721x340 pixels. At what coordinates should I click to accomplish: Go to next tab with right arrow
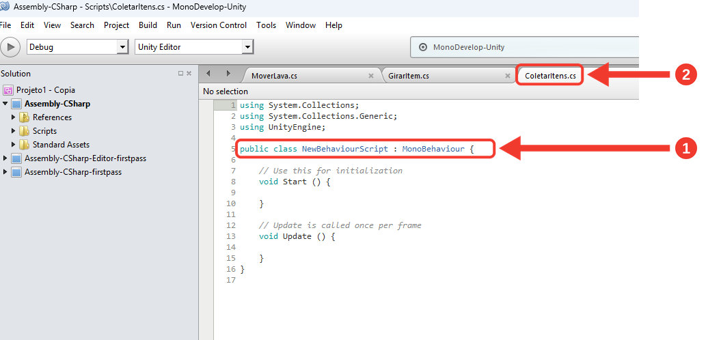click(x=228, y=74)
